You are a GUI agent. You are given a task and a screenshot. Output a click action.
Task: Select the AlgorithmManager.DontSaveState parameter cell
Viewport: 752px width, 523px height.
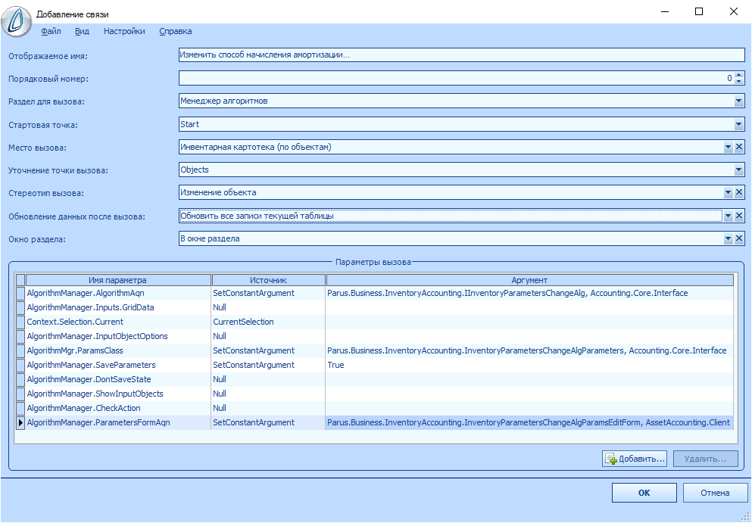[118, 379]
